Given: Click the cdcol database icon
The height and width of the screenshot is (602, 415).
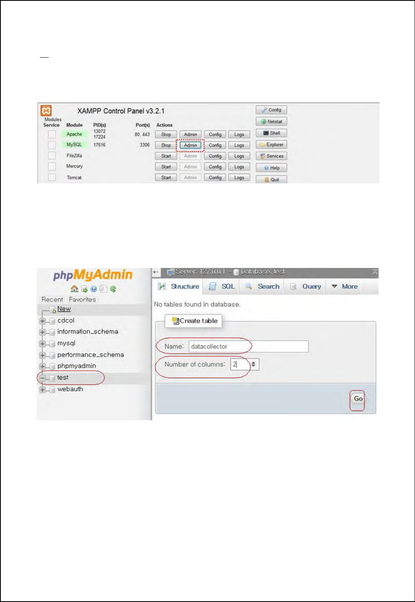Looking at the screenshot, I should tap(52, 321).
